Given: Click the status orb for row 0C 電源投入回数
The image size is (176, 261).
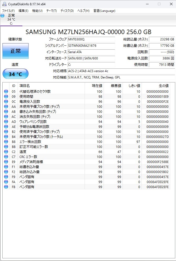Looking at the screenshot, I should (x=6, y=101).
